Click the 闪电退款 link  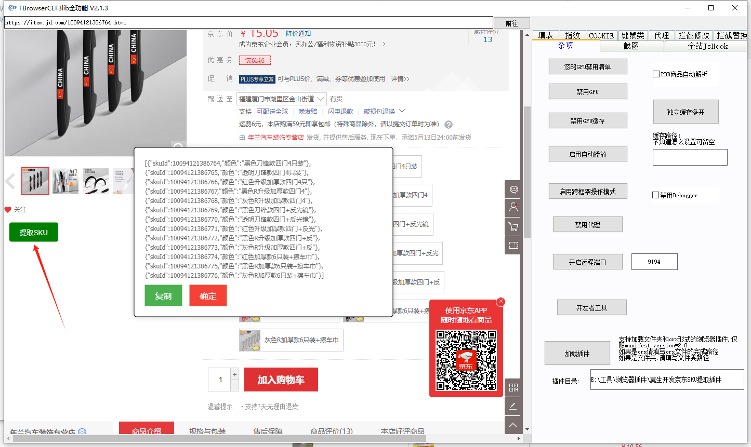340,112
